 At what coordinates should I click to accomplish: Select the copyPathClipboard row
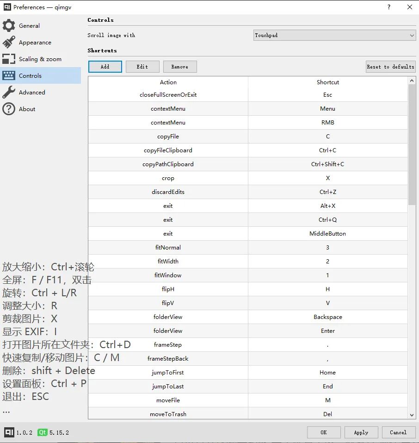[x=248, y=164]
